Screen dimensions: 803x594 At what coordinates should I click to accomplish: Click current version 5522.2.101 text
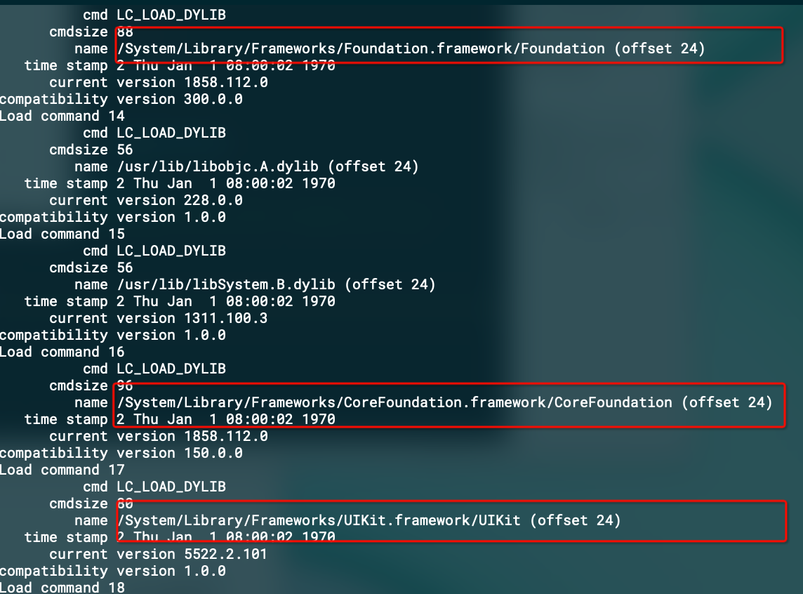(x=158, y=554)
